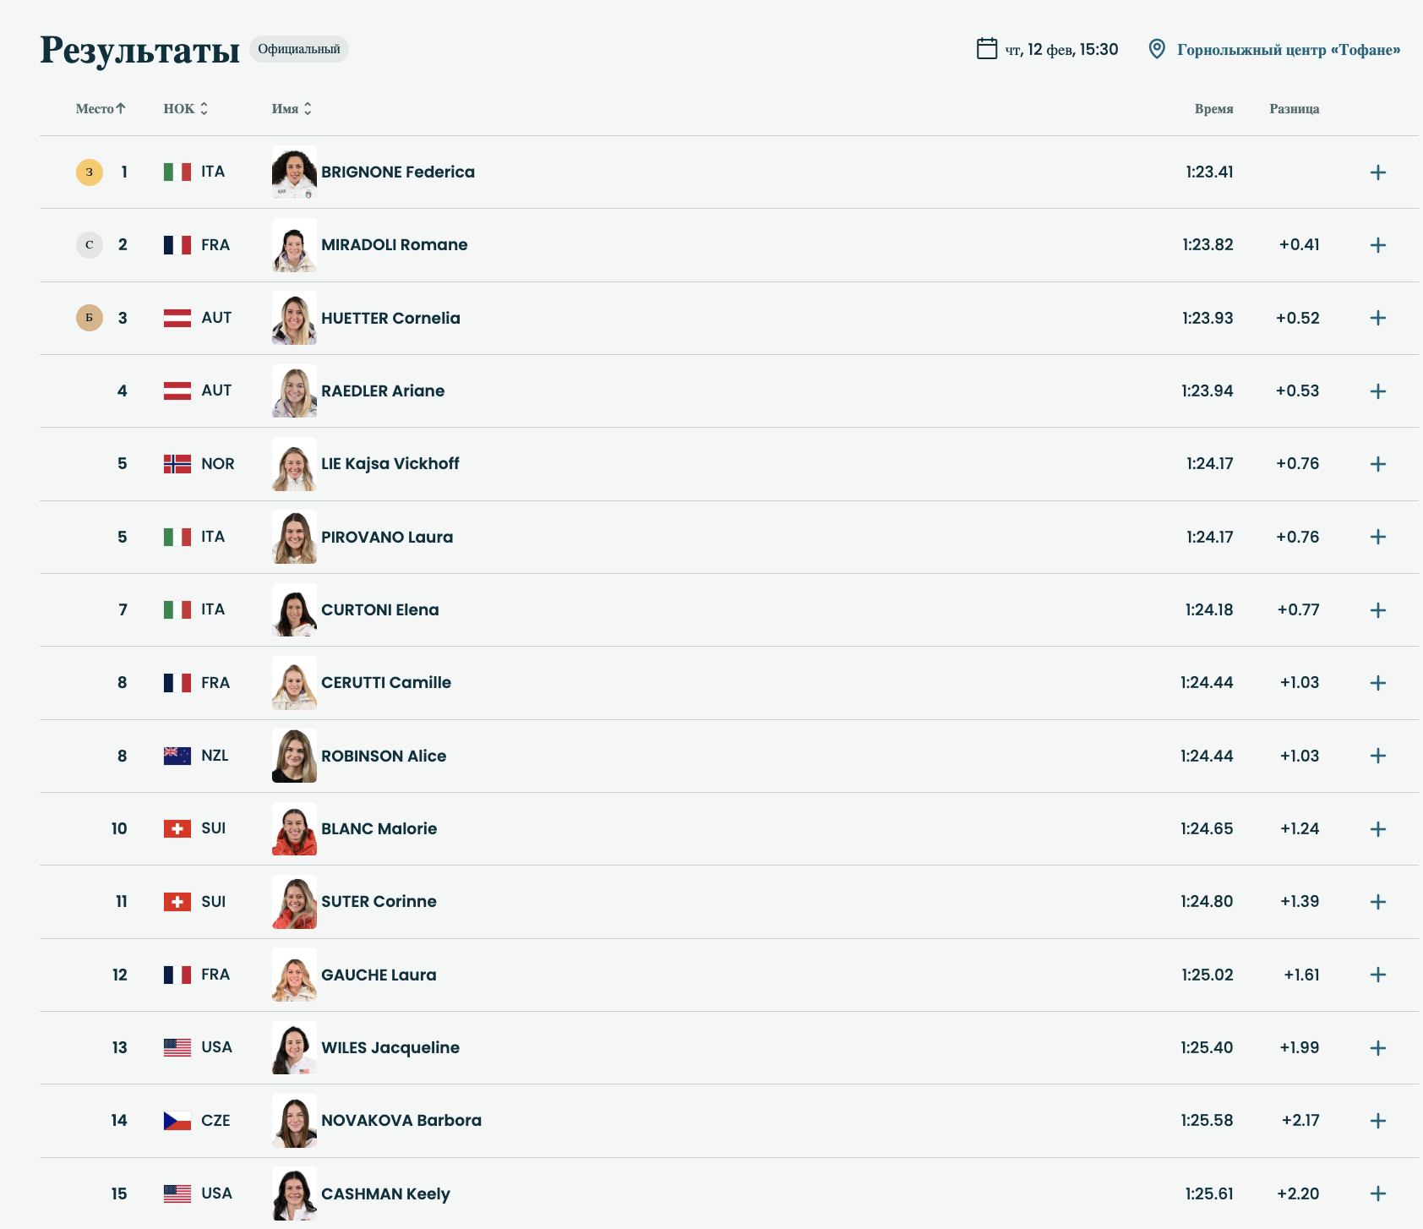1423x1229 pixels.
Task: Click the silver medal badge beside Miradoli
Action: pyautogui.click(x=90, y=245)
